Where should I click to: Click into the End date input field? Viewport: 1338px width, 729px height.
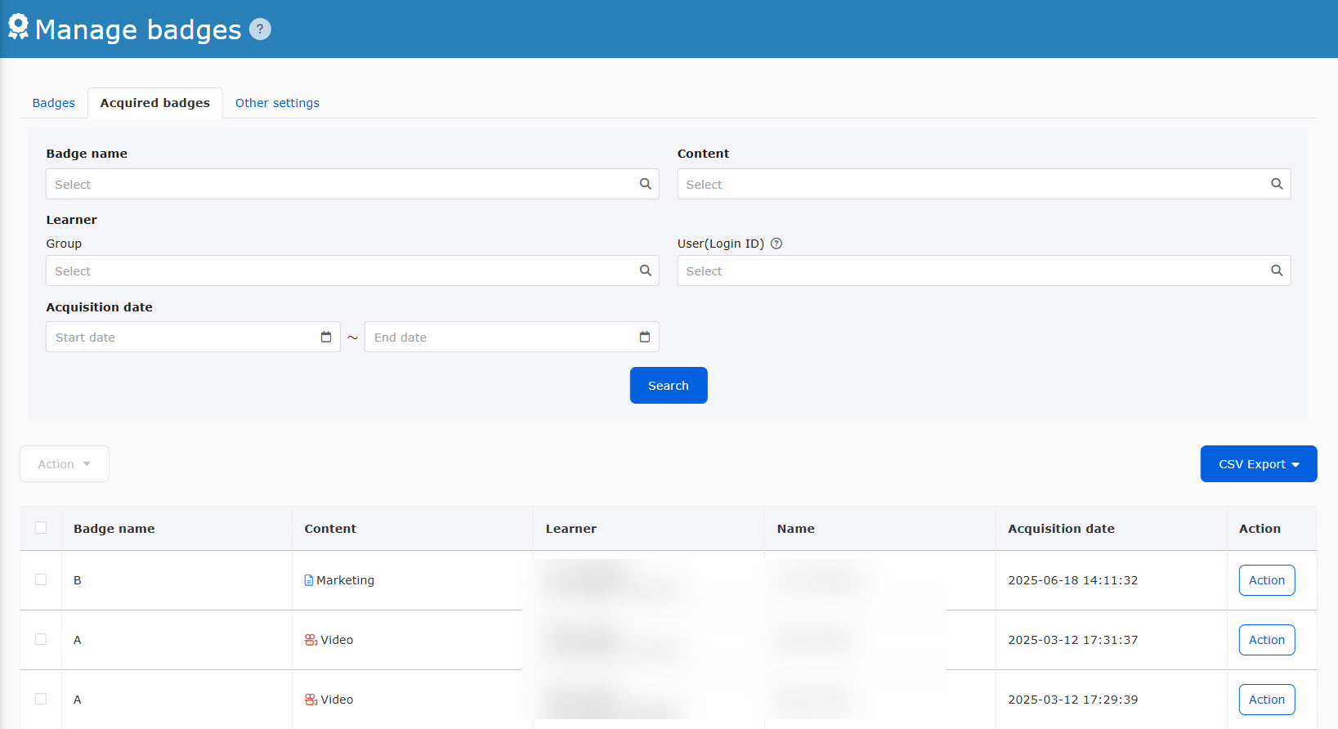pos(499,337)
